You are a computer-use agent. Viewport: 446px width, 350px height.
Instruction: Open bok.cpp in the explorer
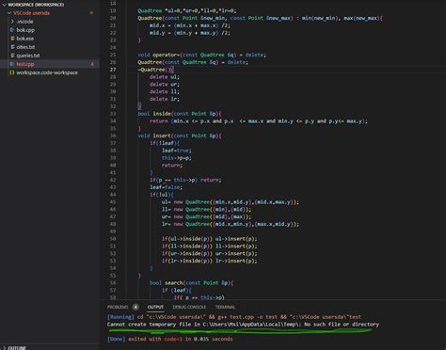coord(25,30)
